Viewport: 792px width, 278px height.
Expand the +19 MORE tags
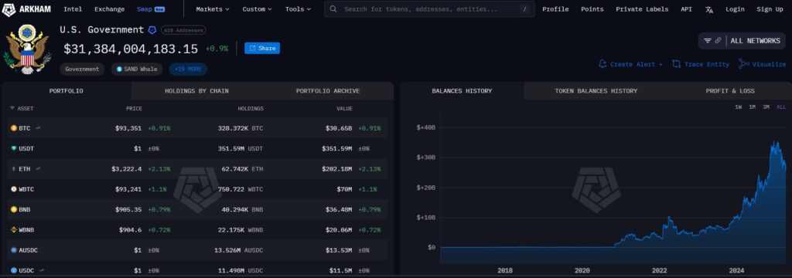coord(188,69)
